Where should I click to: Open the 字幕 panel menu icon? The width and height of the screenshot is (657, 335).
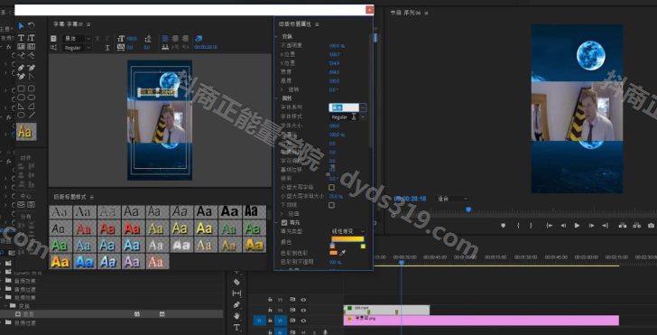pyautogui.click(x=88, y=24)
